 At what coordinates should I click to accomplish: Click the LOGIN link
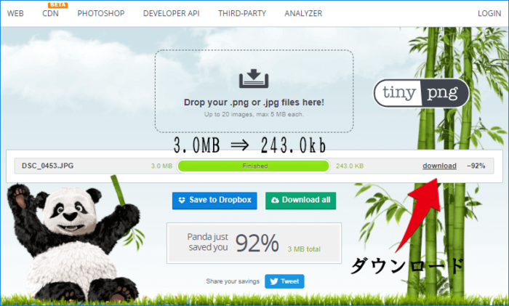[489, 13]
